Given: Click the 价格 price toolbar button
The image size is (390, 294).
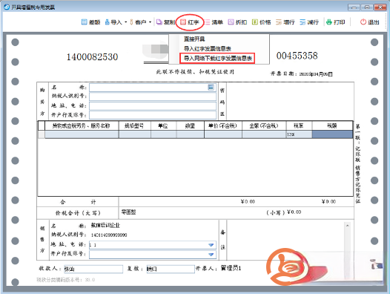Looking at the screenshot, I should click(262, 22).
